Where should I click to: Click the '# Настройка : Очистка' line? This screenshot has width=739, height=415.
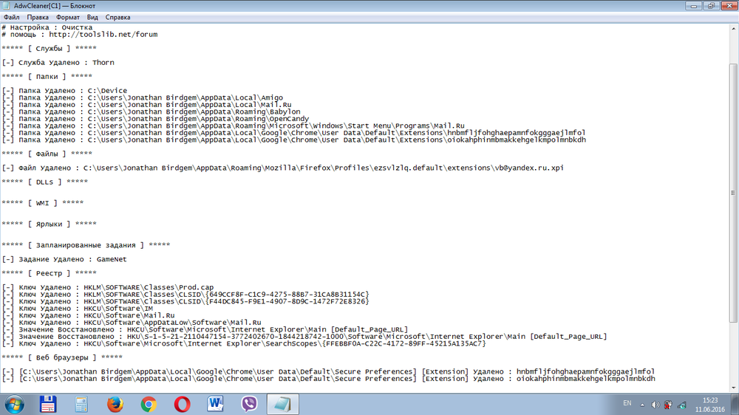[47, 27]
